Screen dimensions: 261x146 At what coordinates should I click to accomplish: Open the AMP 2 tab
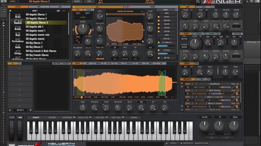203,7
